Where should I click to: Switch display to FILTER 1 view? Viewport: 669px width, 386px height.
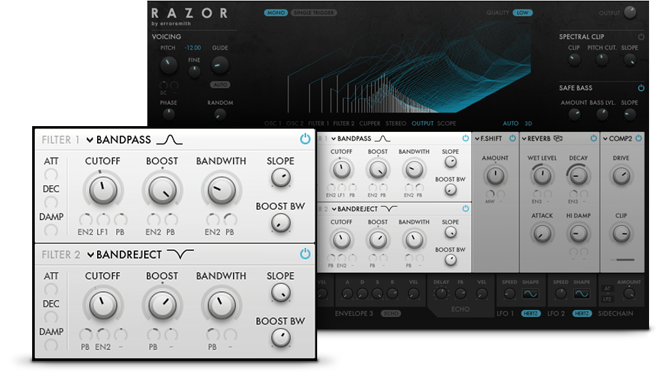click(x=318, y=124)
